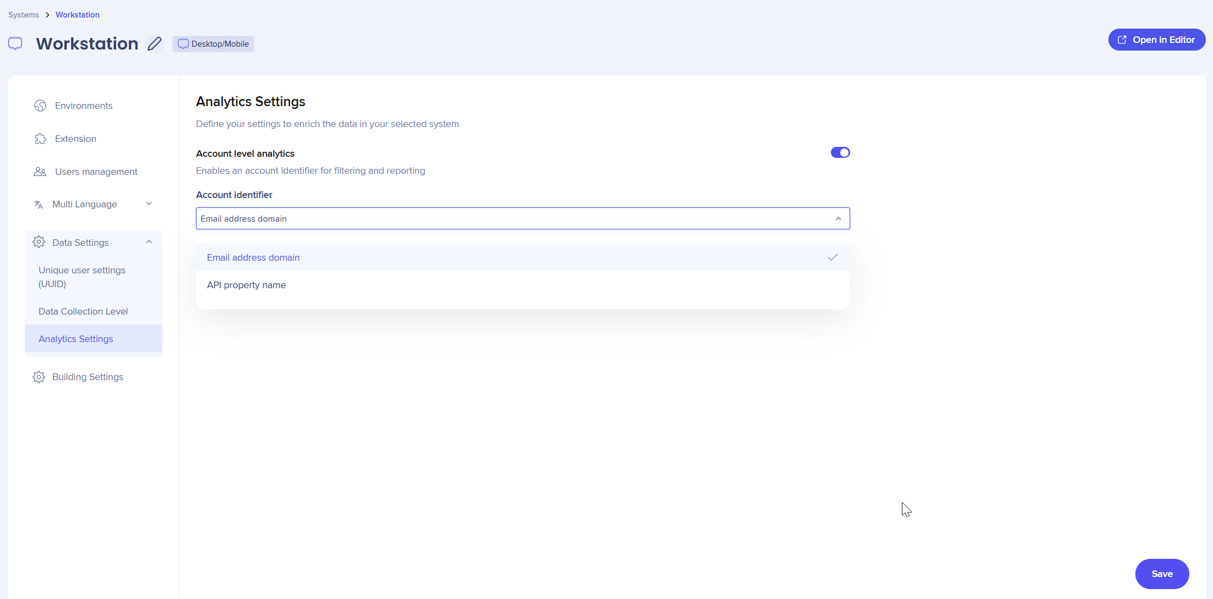Click the Extension puzzle piece icon

point(40,139)
